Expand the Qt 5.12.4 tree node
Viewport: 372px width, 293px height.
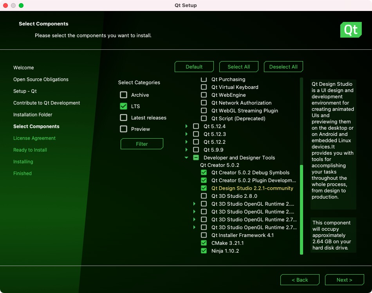coord(186,126)
